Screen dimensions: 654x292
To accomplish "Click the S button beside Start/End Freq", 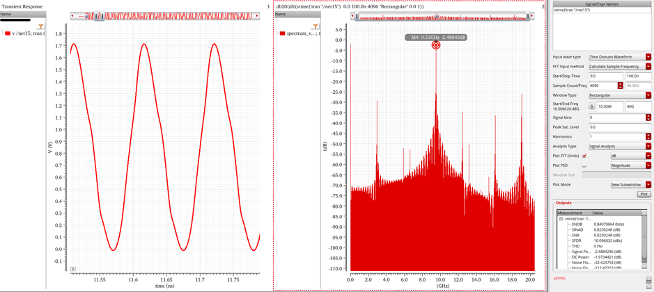I will tap(592, 106).
